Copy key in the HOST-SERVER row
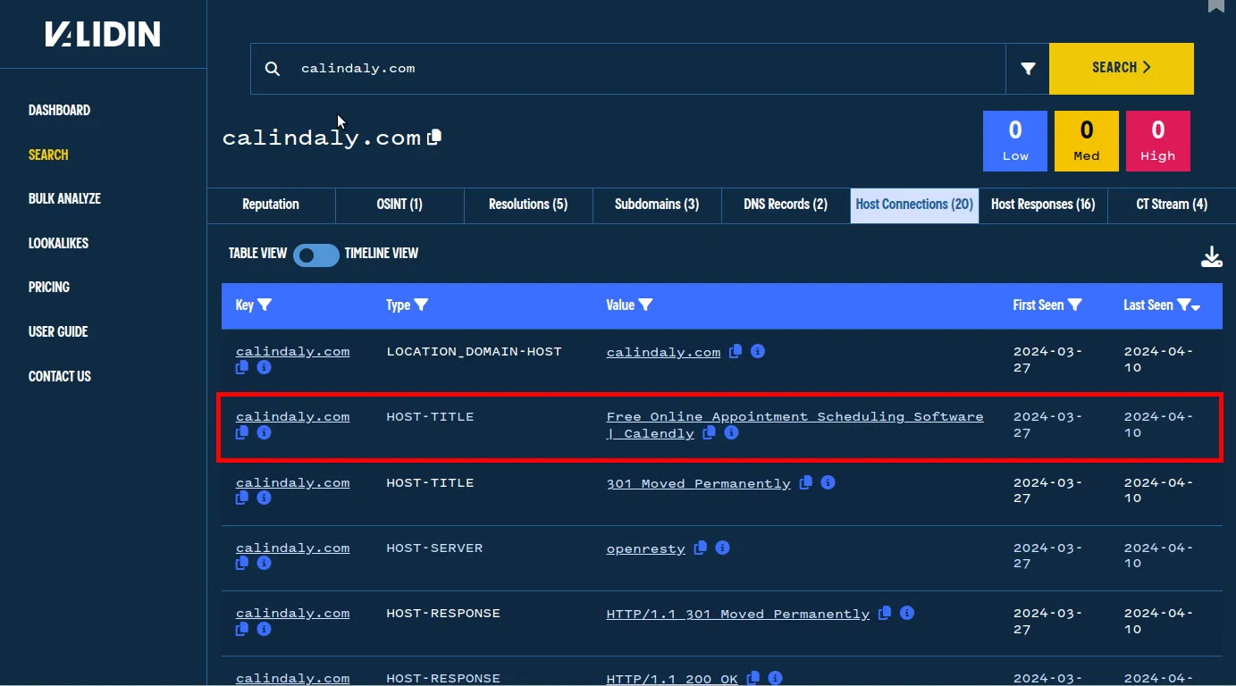 pos(242,563)
